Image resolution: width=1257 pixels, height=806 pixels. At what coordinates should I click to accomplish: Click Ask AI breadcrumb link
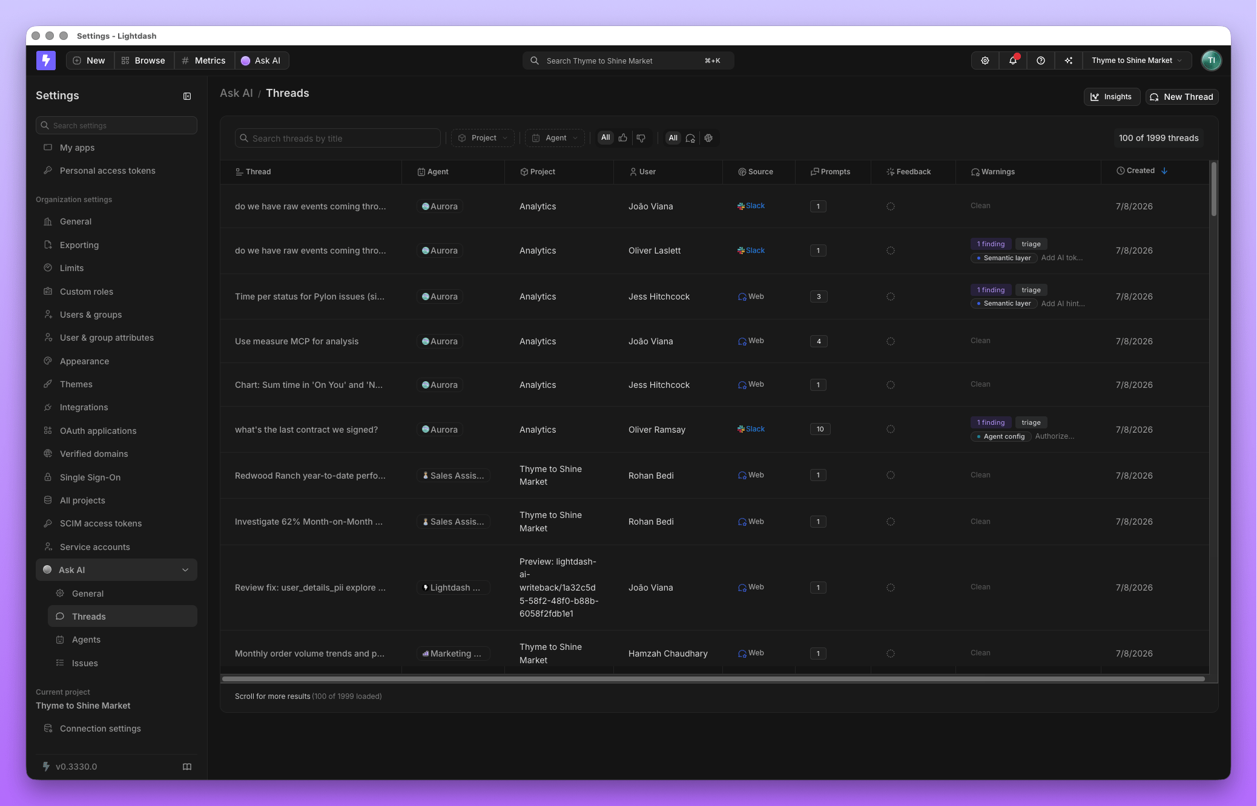(x=236, y=93)
